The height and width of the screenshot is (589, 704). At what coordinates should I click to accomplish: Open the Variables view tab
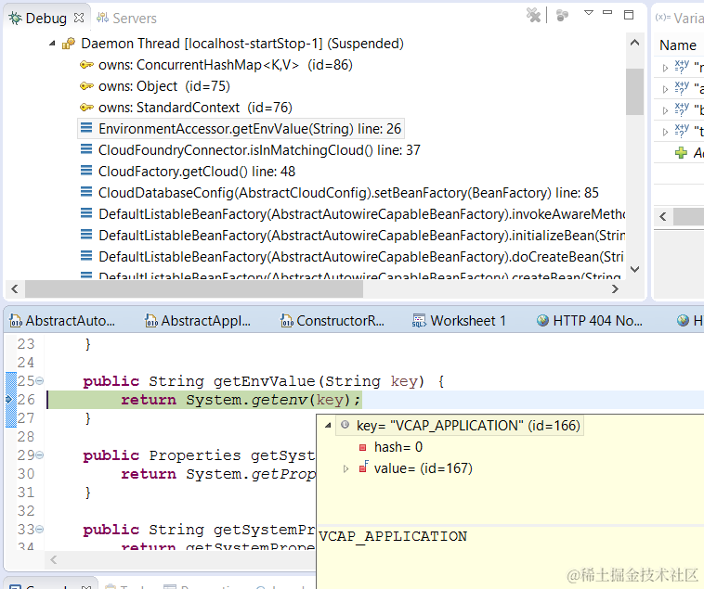click(679, 18)
